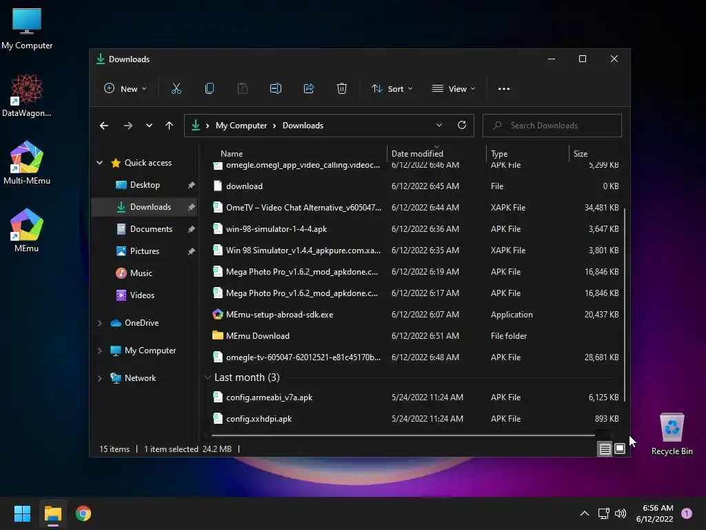The width and height of the screenshot is (706, 530).
Task: Click the Paste clipboard icon
Action: click(242, 89)
